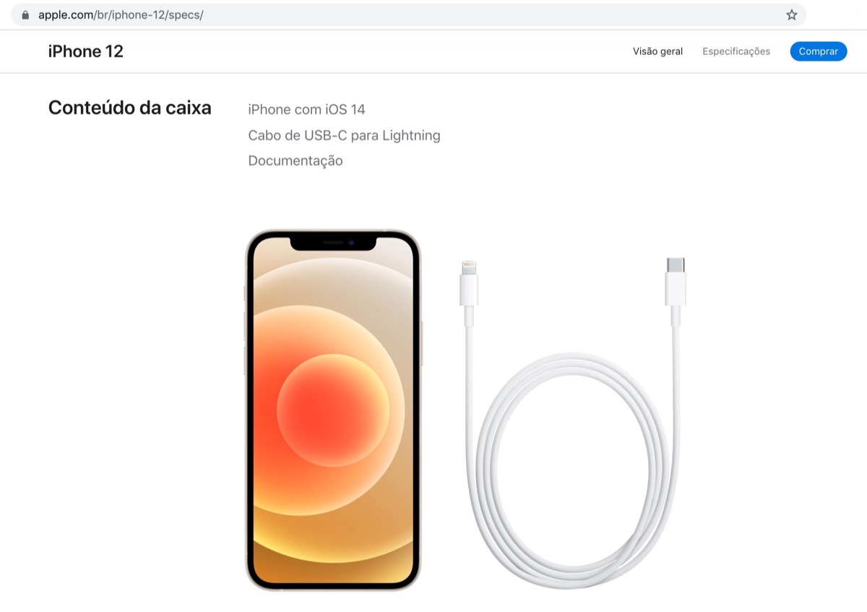
Task: Click the iPhone 12 page title
Action: coord(86,51)
